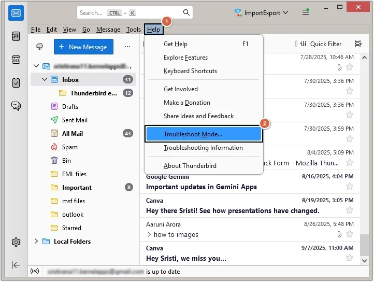Click attachment icon on 10:46 AM message
This screenshot has height=282, width=374.
coord(339,67)
